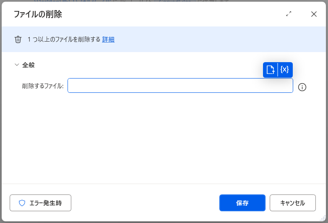The height and width of the screenshot is (223, 328).
Task: Open エラー発生時 settings
Action: click(41, 203)
